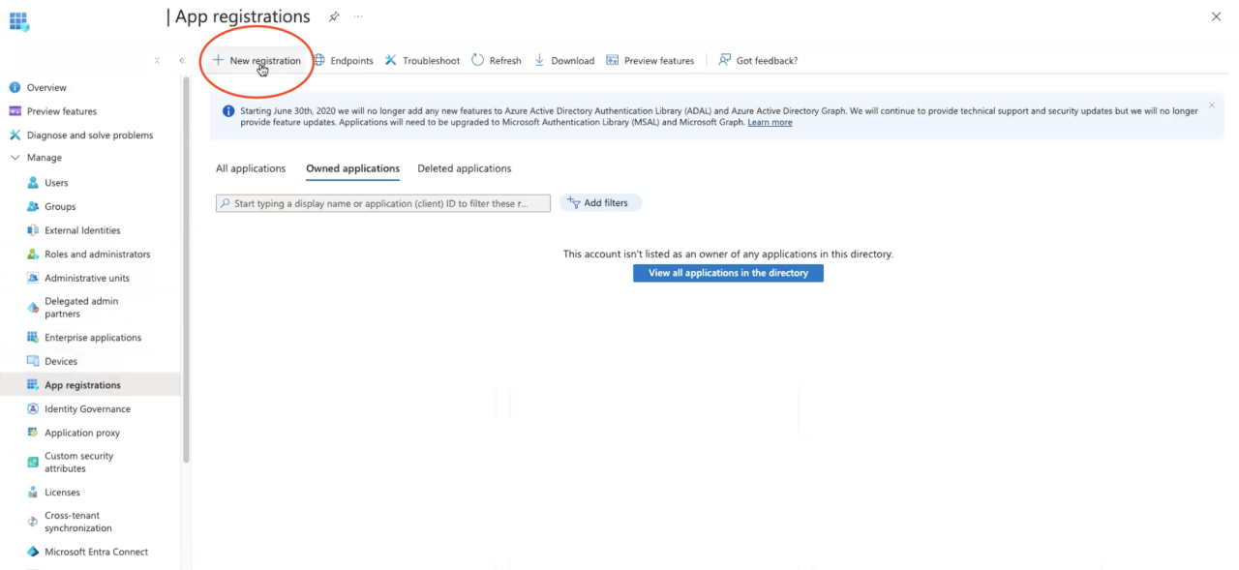Open the Microsoft apps grid launcher
Viewport: 1239px width, 570px height.
[x=19, y=21]
